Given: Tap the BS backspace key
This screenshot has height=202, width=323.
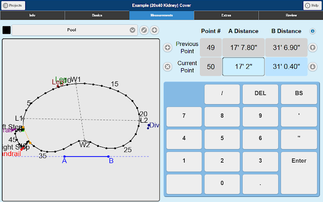Looking at the screenshot, I should coord(299,94).
